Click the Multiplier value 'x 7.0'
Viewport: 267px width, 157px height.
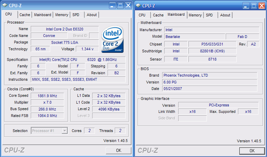(x=47, y=102)
